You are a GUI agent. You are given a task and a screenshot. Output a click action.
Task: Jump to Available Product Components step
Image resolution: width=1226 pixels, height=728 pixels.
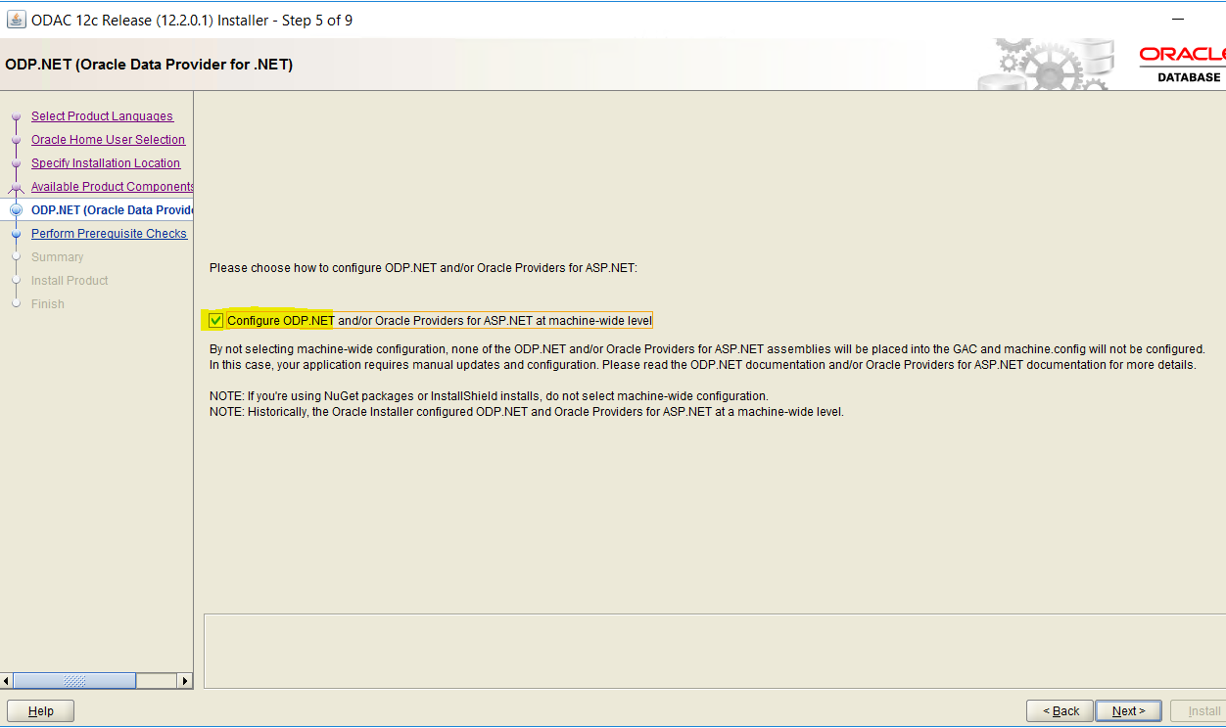click(x=112, y=187)
